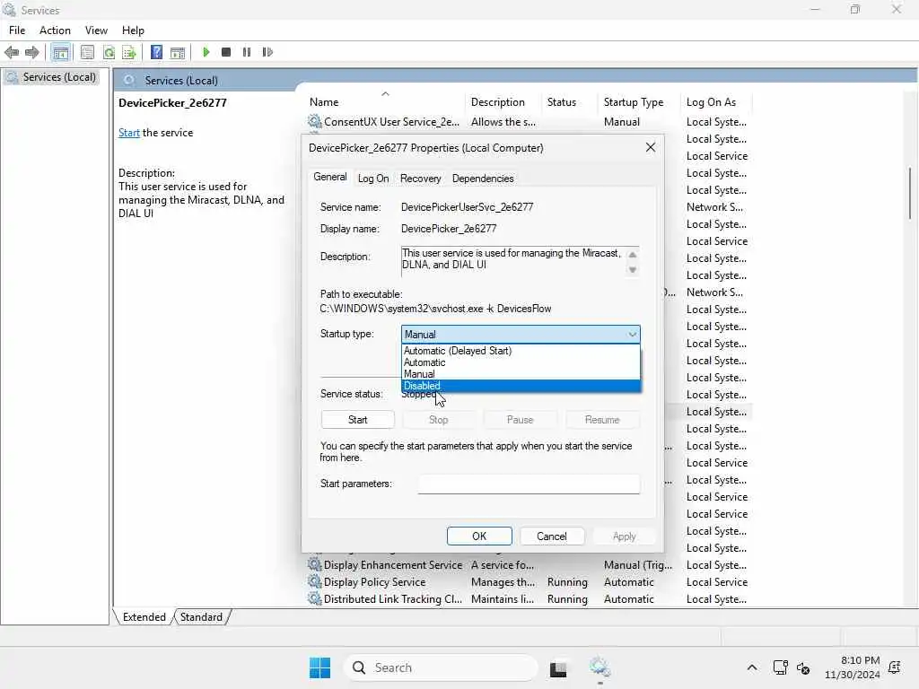Toggle Show/Hide Console Tree toolbar icon
919x689 pixels.
60,52
